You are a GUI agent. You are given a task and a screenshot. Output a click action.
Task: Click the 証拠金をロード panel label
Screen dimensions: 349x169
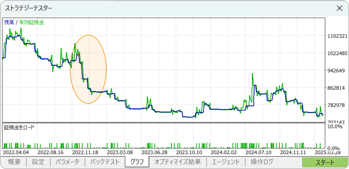click(x=19, y=128)
